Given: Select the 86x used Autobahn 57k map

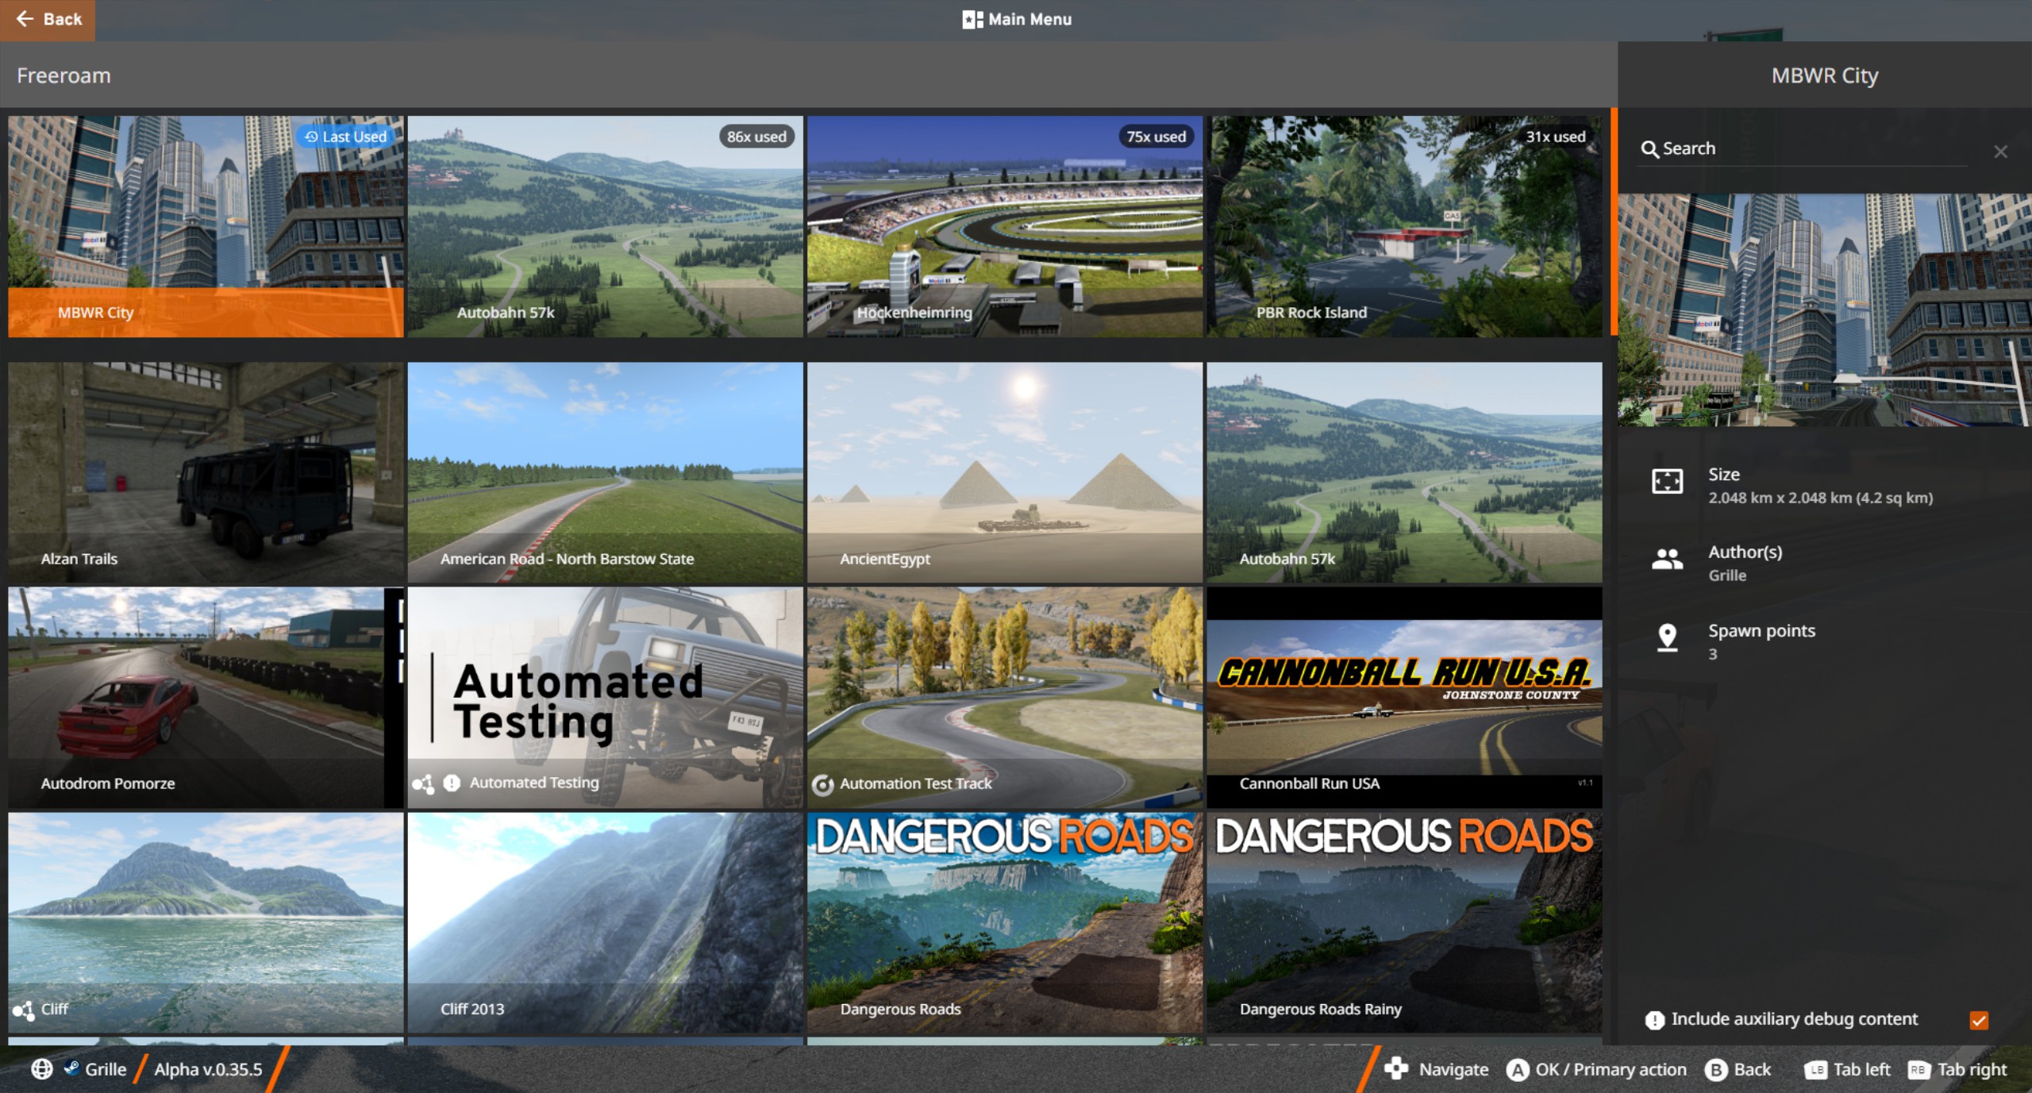Looking at the screenshot, I should [x=605, y=226].
